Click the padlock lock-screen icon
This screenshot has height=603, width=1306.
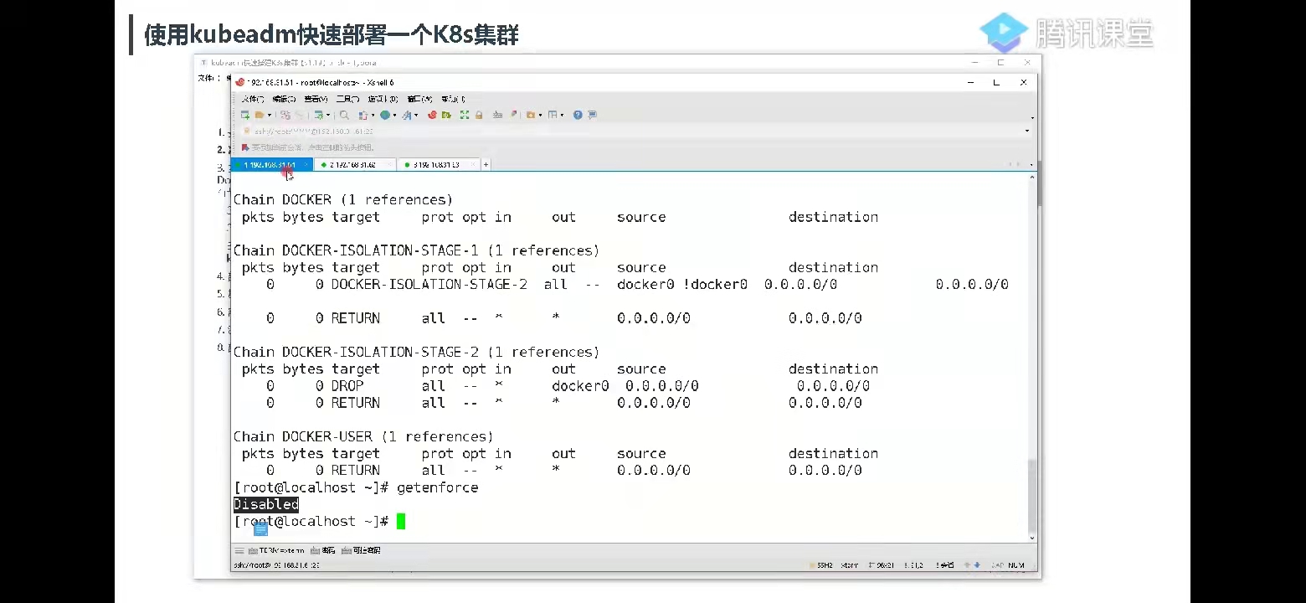[x=479, y=115]
